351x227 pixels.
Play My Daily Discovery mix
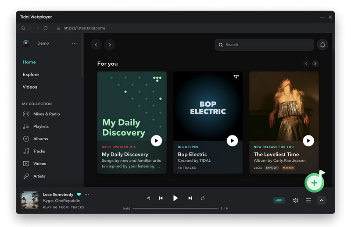coord(156,141)
